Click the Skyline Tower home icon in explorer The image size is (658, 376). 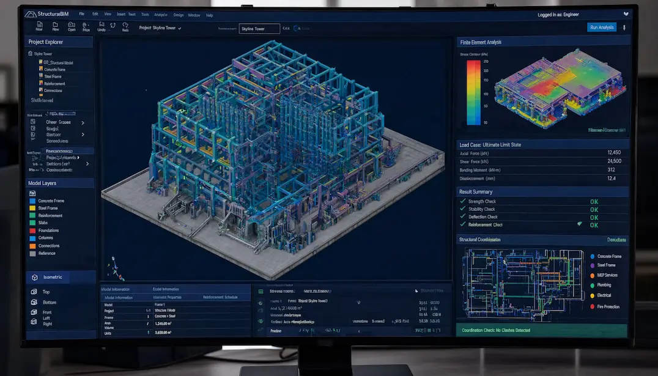tap(30, 53)
